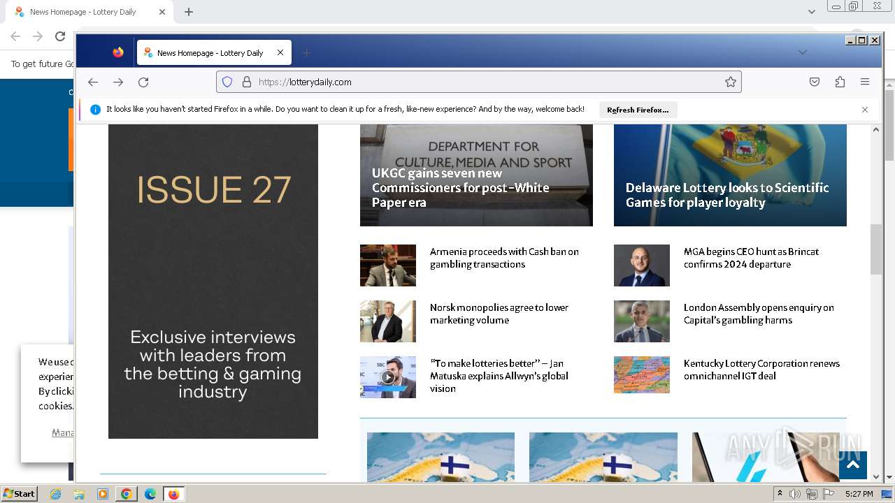Click the London Assembly article thumbnail
This screenshot has height=503, width=895.
point(642,321)
